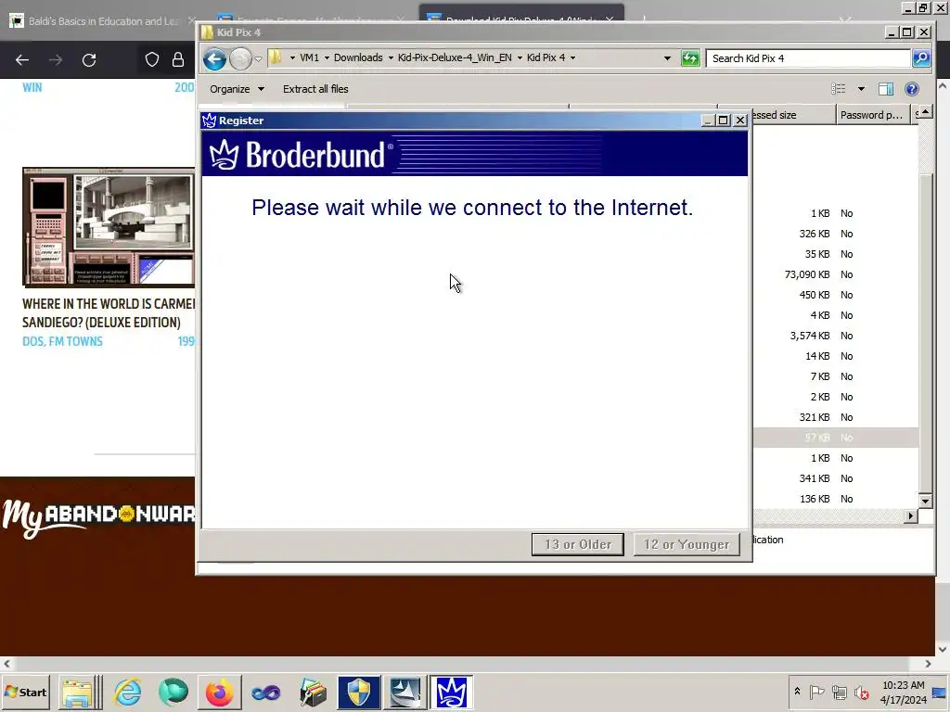Click the WIN platform link in Firefox
This screenshot has height=712, width=950.
[32, 88]
